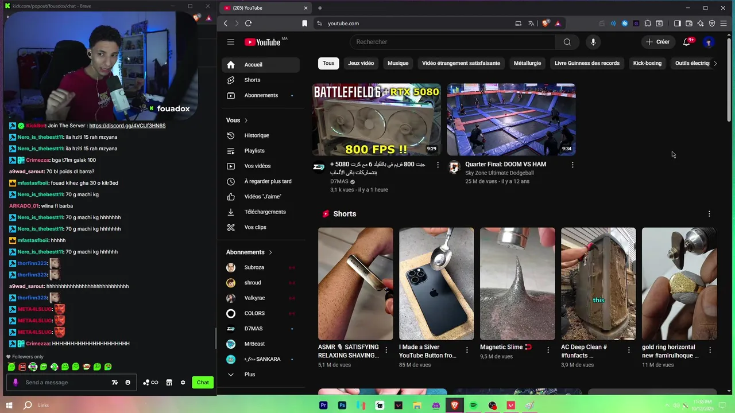Open Historique in the sidebar
Screen dimensions: 735x413
(x=261, y=135)
